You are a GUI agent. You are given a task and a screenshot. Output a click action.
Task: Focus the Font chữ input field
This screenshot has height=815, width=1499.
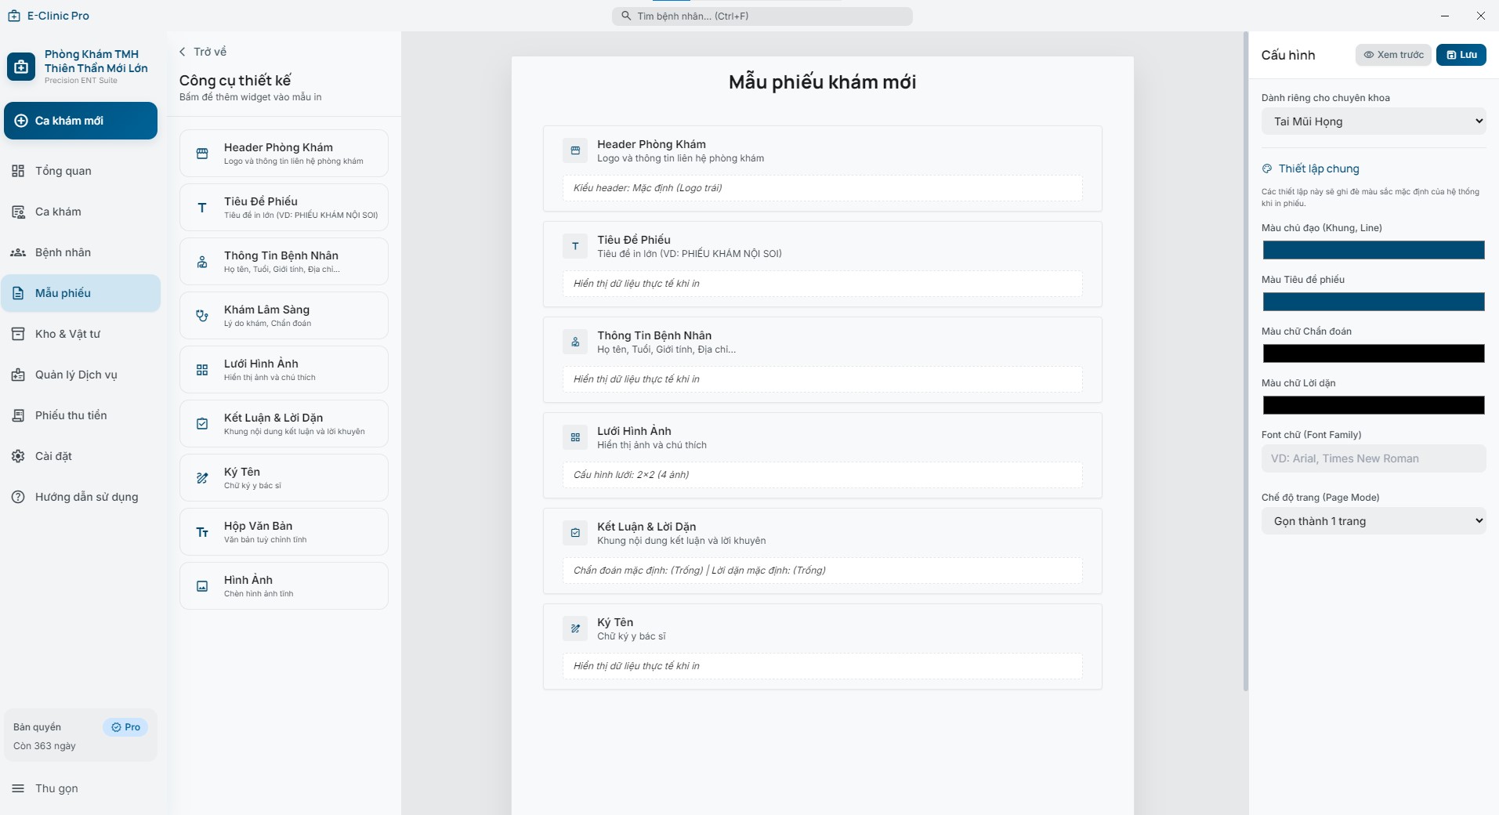click(x=1374, y=458)
